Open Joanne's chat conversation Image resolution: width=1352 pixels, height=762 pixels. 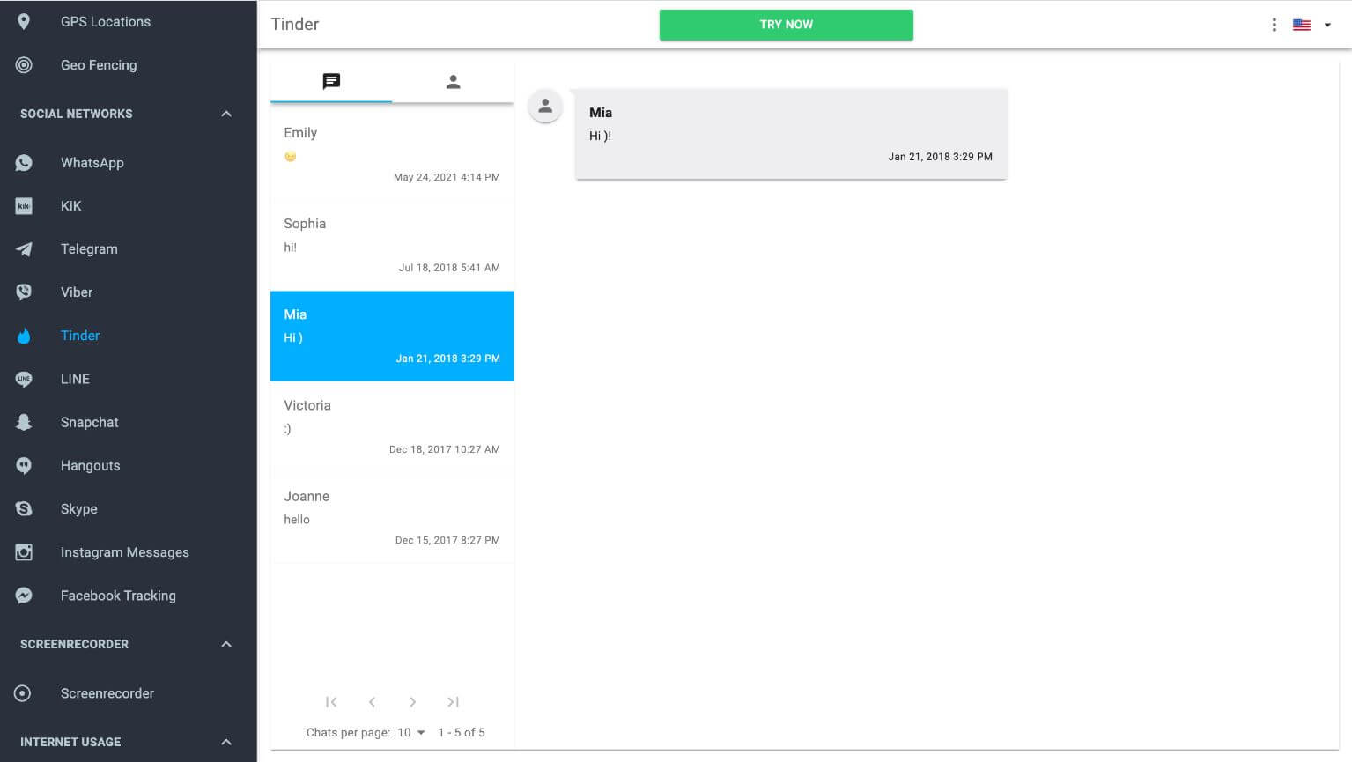(x=392, y=517)
